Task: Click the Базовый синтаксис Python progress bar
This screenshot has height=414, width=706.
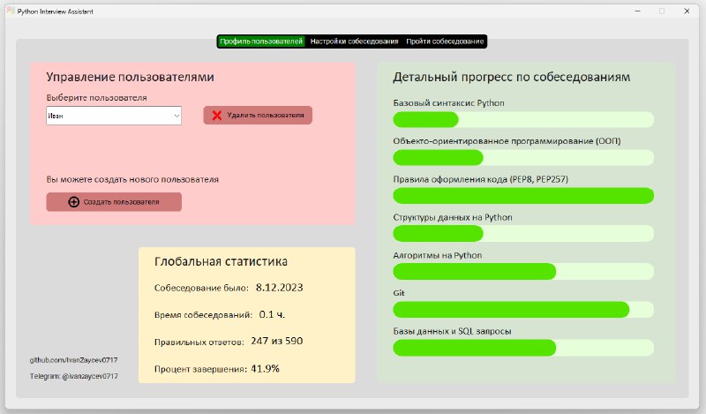Action: pos(523,120)
